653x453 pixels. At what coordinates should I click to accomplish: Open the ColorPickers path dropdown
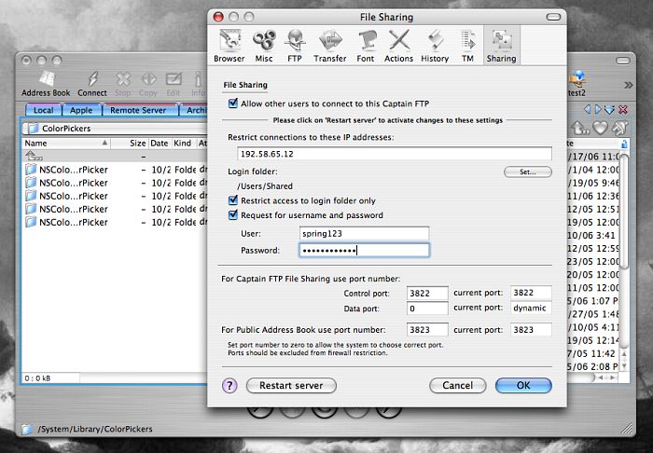(x=115, y=128)
